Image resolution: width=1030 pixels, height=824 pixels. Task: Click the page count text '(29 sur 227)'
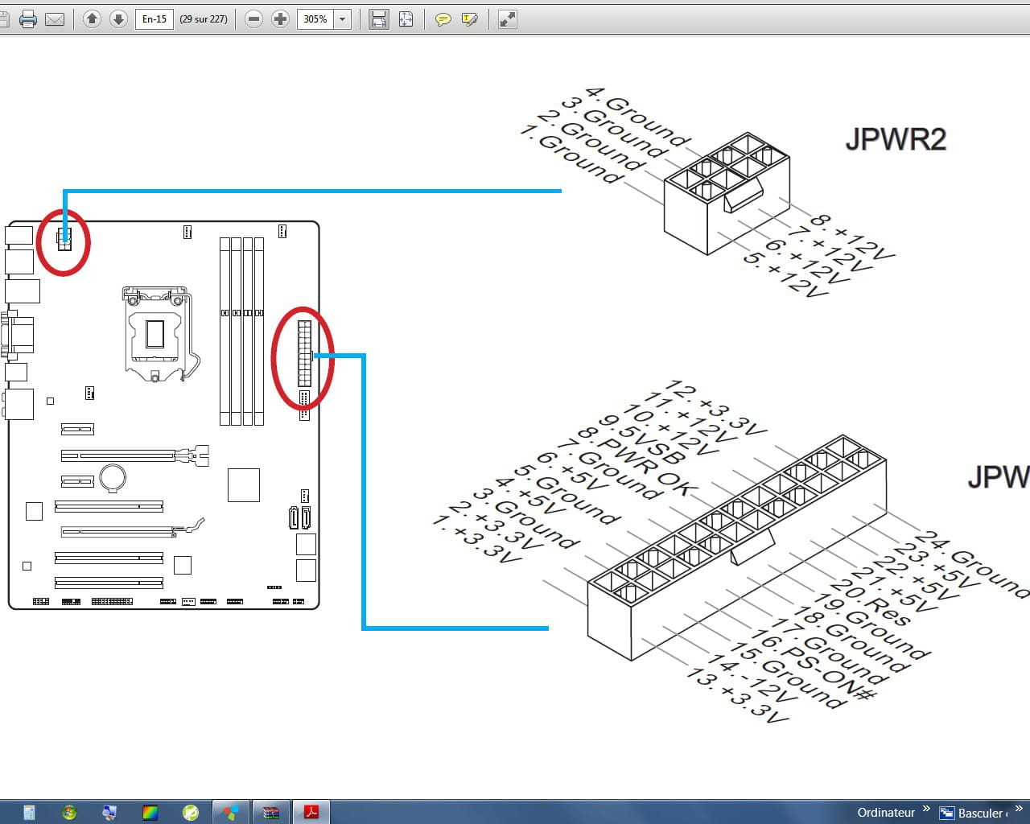[x=204, y=19]
